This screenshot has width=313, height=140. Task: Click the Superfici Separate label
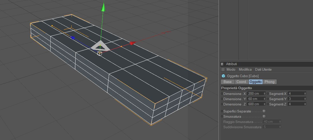tap(237, 111)
